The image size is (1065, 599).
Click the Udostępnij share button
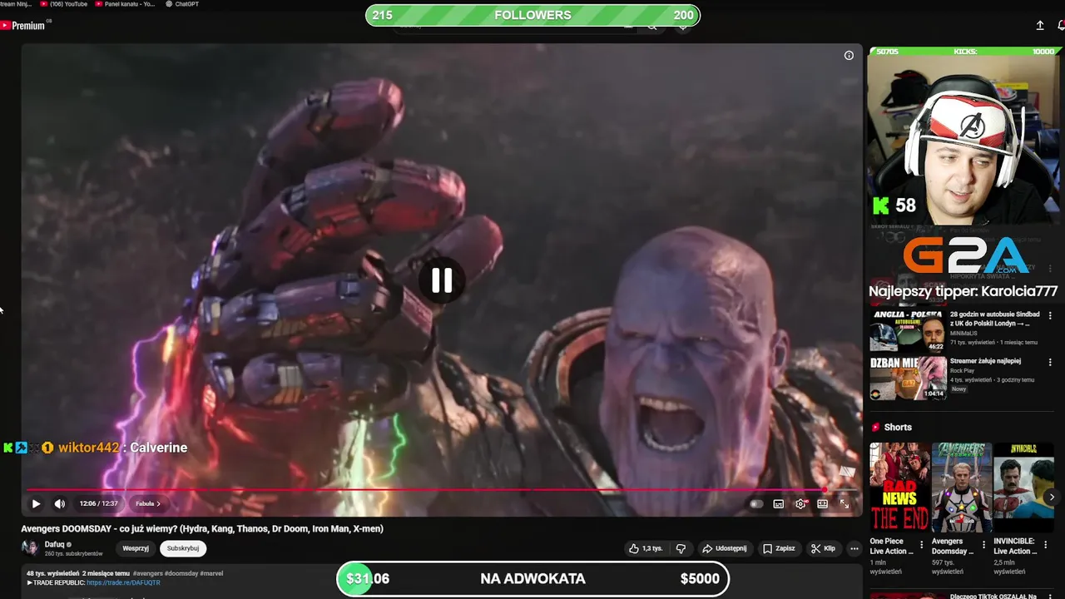click(725, 548)
